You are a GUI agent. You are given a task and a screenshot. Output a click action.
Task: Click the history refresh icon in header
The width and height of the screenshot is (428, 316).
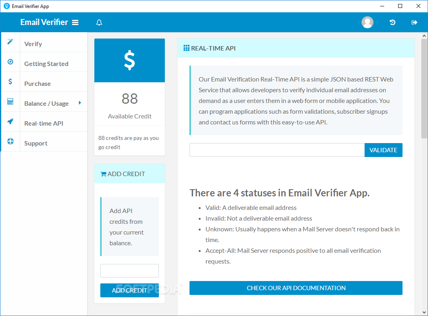point(393,22)
